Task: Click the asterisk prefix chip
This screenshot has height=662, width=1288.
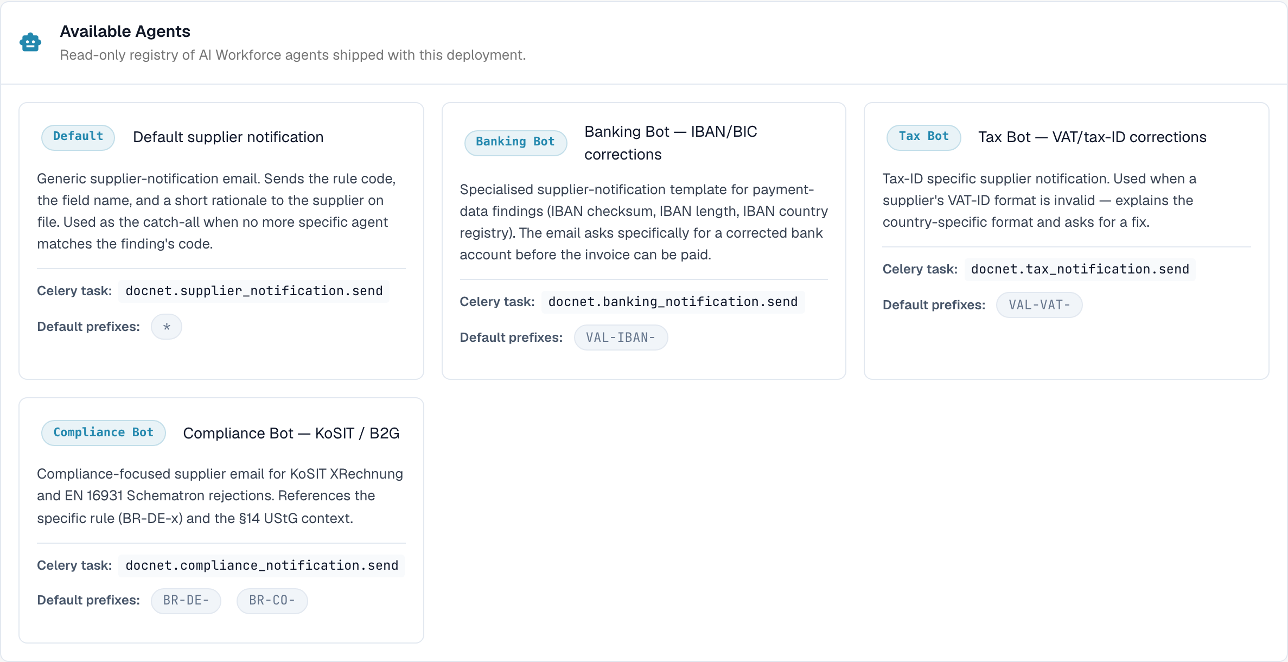Action: tap(167, 327)
